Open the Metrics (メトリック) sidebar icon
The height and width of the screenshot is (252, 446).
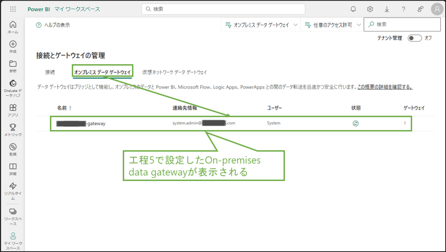click(x=13, y=130)
